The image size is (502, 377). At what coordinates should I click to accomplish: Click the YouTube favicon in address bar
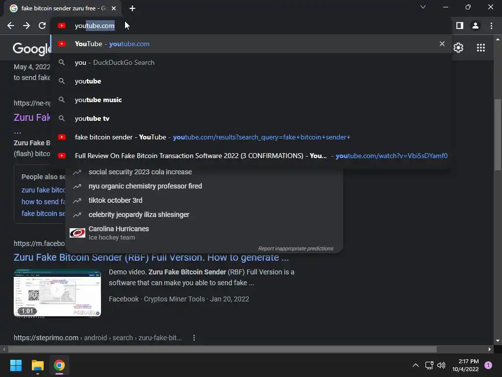click(x=62, y=26)
